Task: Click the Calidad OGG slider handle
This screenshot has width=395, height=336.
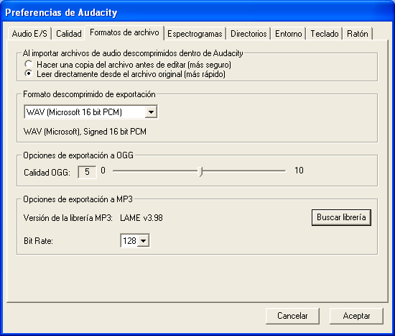Action: pos(200,171)
